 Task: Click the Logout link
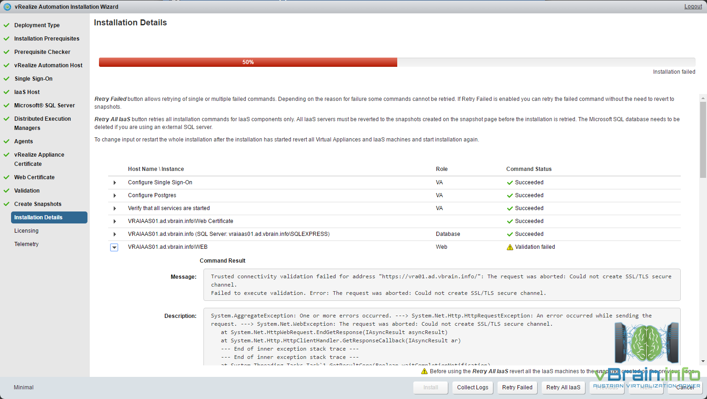pyautogui.click(x=693, y=6)
